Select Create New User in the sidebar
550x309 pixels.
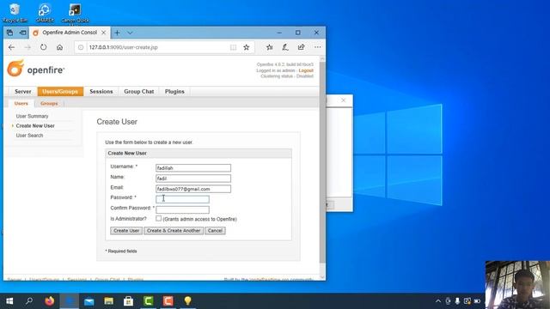(x=35, y=126)
